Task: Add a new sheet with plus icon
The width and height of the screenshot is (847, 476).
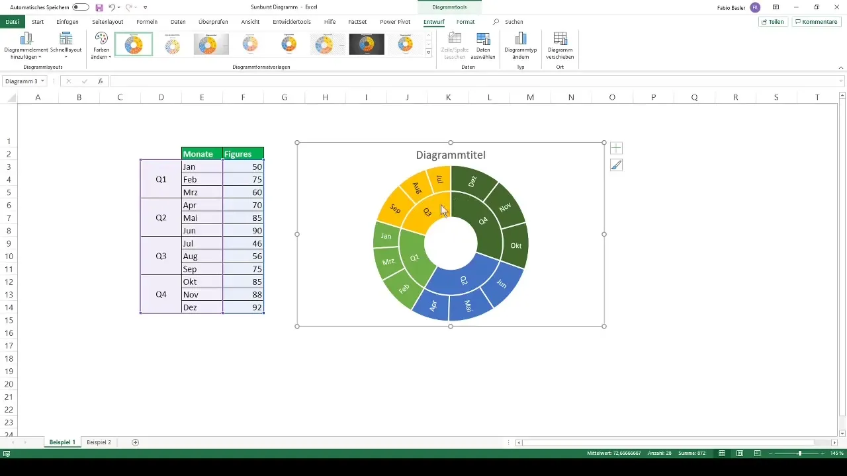Action: [x=136, y=442]
